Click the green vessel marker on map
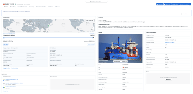The image size is (193, 94). tap(49, 26)
